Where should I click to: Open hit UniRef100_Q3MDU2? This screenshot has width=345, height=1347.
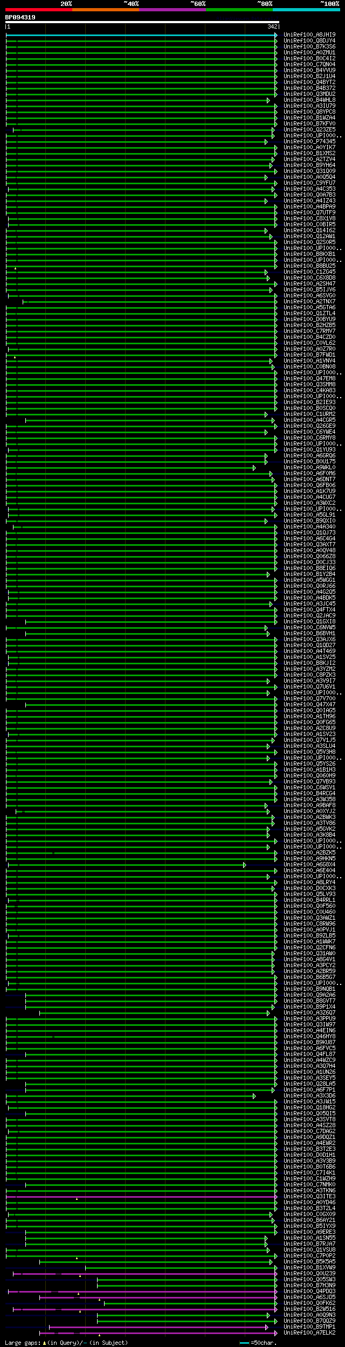(309, 94)
